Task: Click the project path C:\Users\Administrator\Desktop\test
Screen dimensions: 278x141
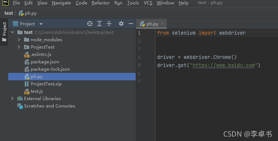Action: 74,32
